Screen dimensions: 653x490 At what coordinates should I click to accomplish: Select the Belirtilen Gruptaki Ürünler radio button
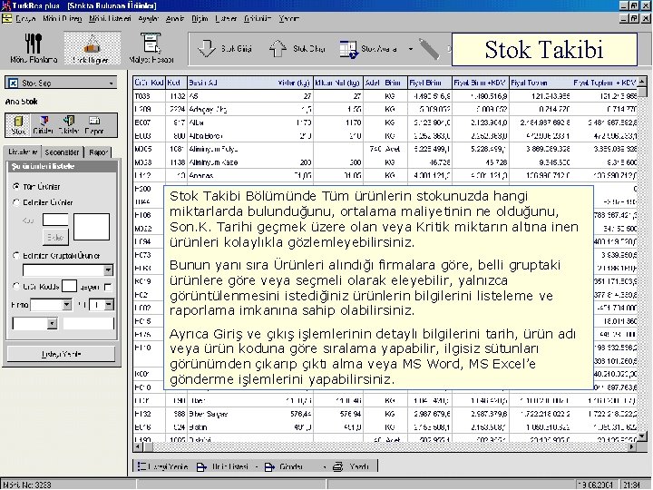point(16,255)
